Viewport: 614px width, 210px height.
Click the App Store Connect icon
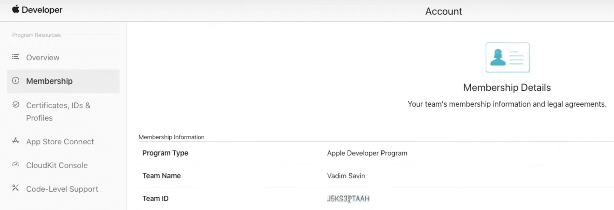point(16,141)
